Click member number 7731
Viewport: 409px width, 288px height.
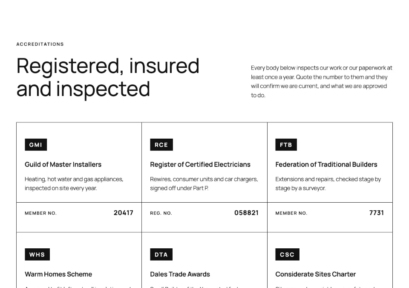point(376,213)
